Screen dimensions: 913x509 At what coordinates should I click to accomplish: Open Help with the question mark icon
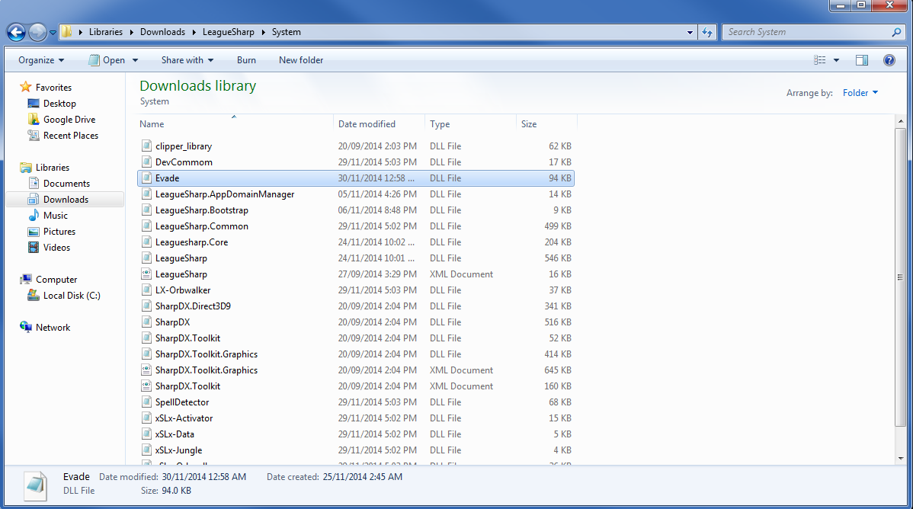tap(889, 60)
